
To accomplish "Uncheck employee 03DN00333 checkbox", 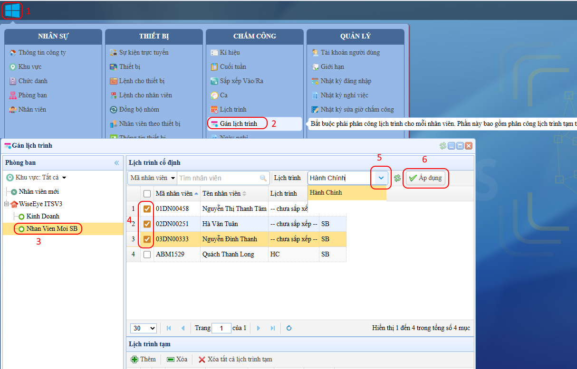I will [x=147, y=239].
